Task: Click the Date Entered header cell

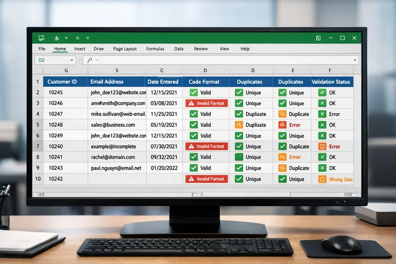Action: tap(163, 82)
